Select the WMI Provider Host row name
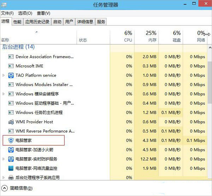This screenshot has width=212, height=196. tap(34, 122)
